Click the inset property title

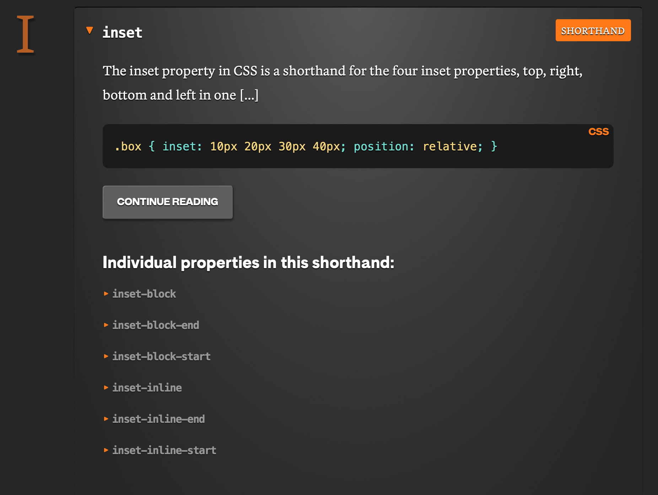click(x=122, y=33)
